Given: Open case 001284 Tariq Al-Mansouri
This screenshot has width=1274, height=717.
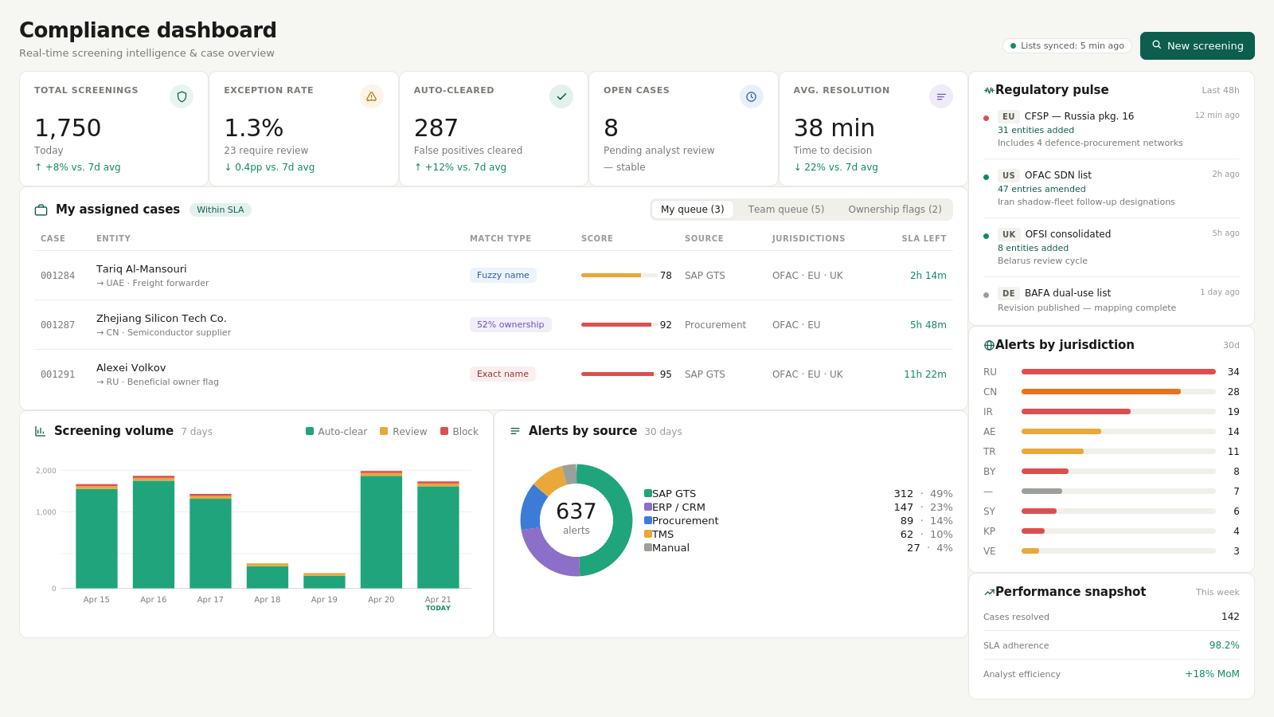Looking at the screenshot, I should [494, 276].
